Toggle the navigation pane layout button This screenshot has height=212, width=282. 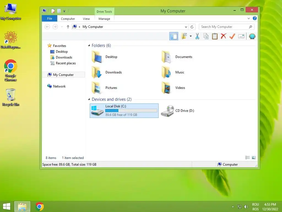tap(173, 36)
